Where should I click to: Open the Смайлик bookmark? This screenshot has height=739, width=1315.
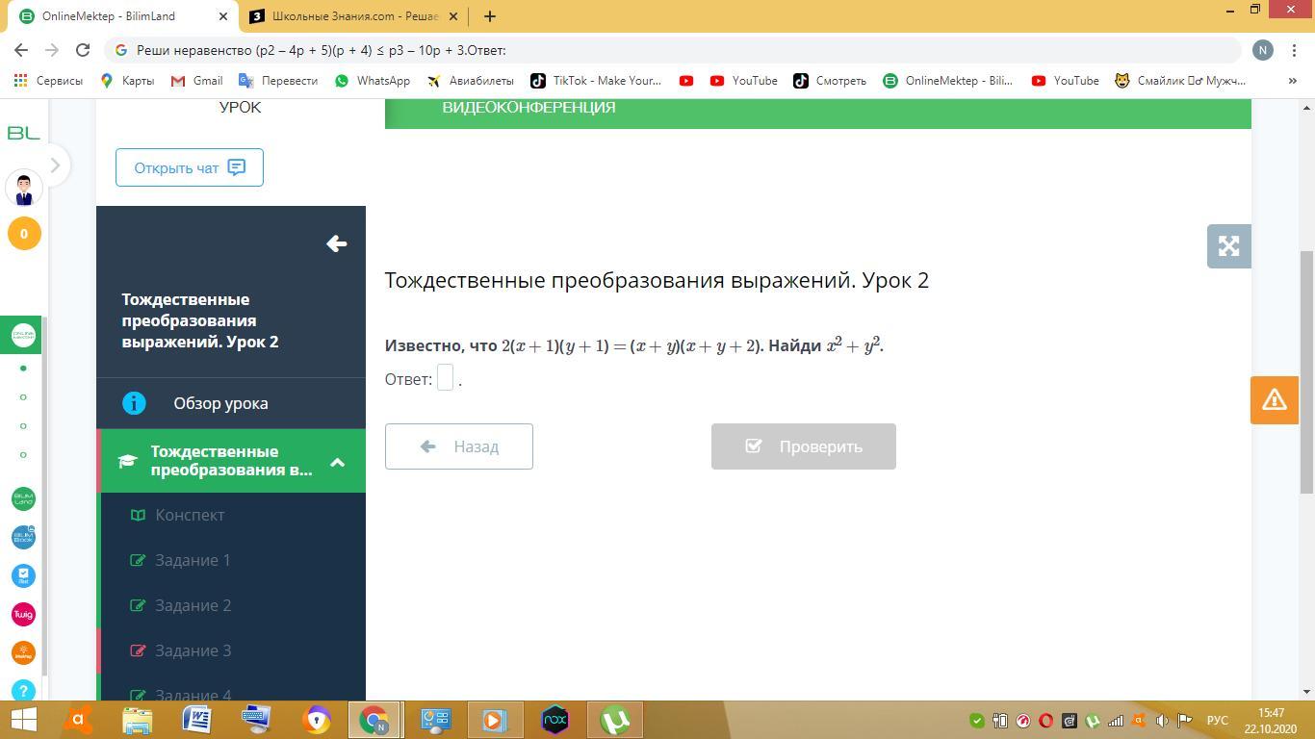1180,81
